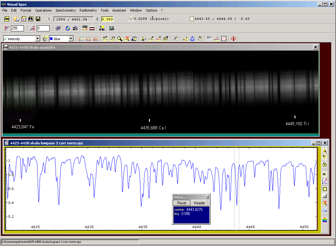Viewport: 336px width, 246px height.
Task: Click the scissors crop spectrum icon
Action: click(144, 39)
